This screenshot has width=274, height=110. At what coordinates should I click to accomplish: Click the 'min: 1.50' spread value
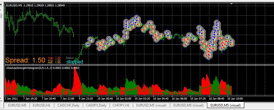coord(54,62)
